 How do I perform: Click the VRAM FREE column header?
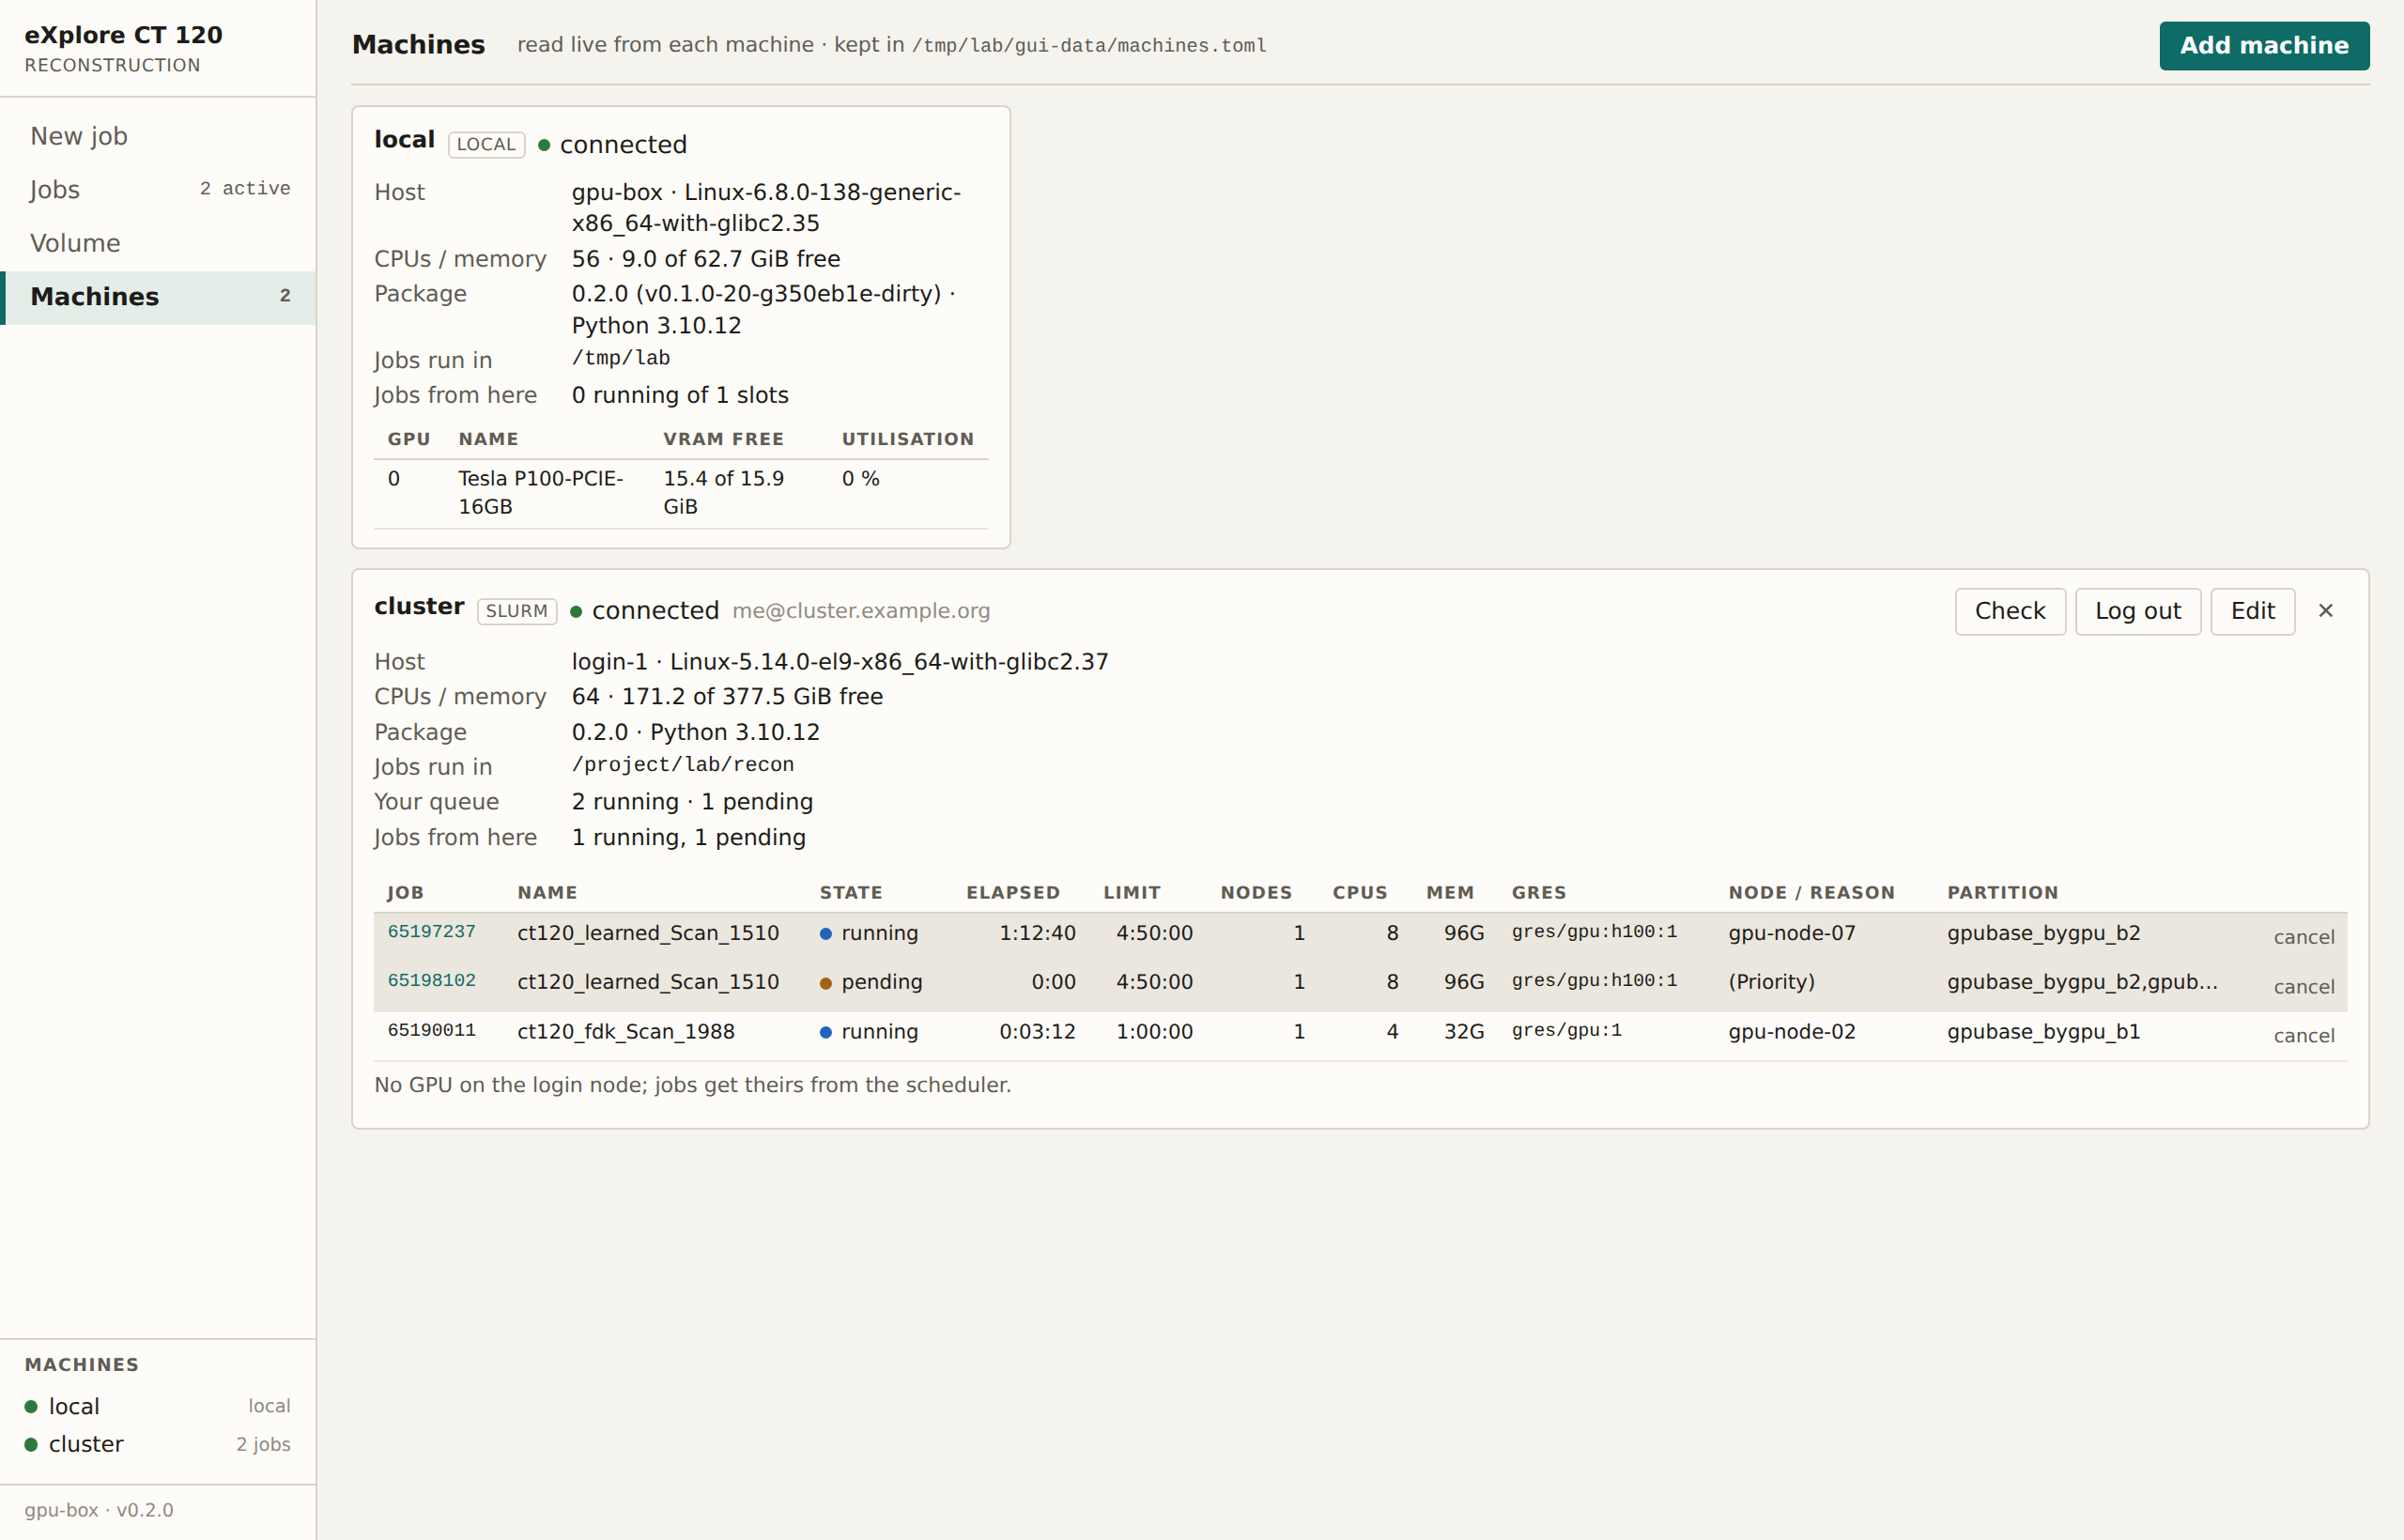(723, 440)
